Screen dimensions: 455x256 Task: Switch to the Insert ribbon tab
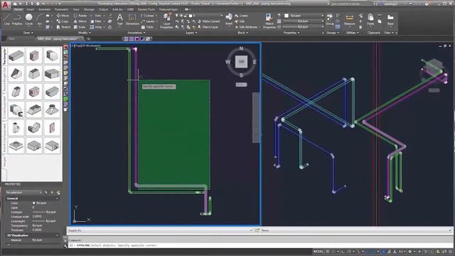point(31,9)
